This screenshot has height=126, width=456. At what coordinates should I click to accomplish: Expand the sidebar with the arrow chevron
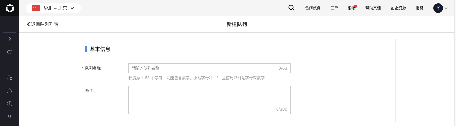click(10, 39)
